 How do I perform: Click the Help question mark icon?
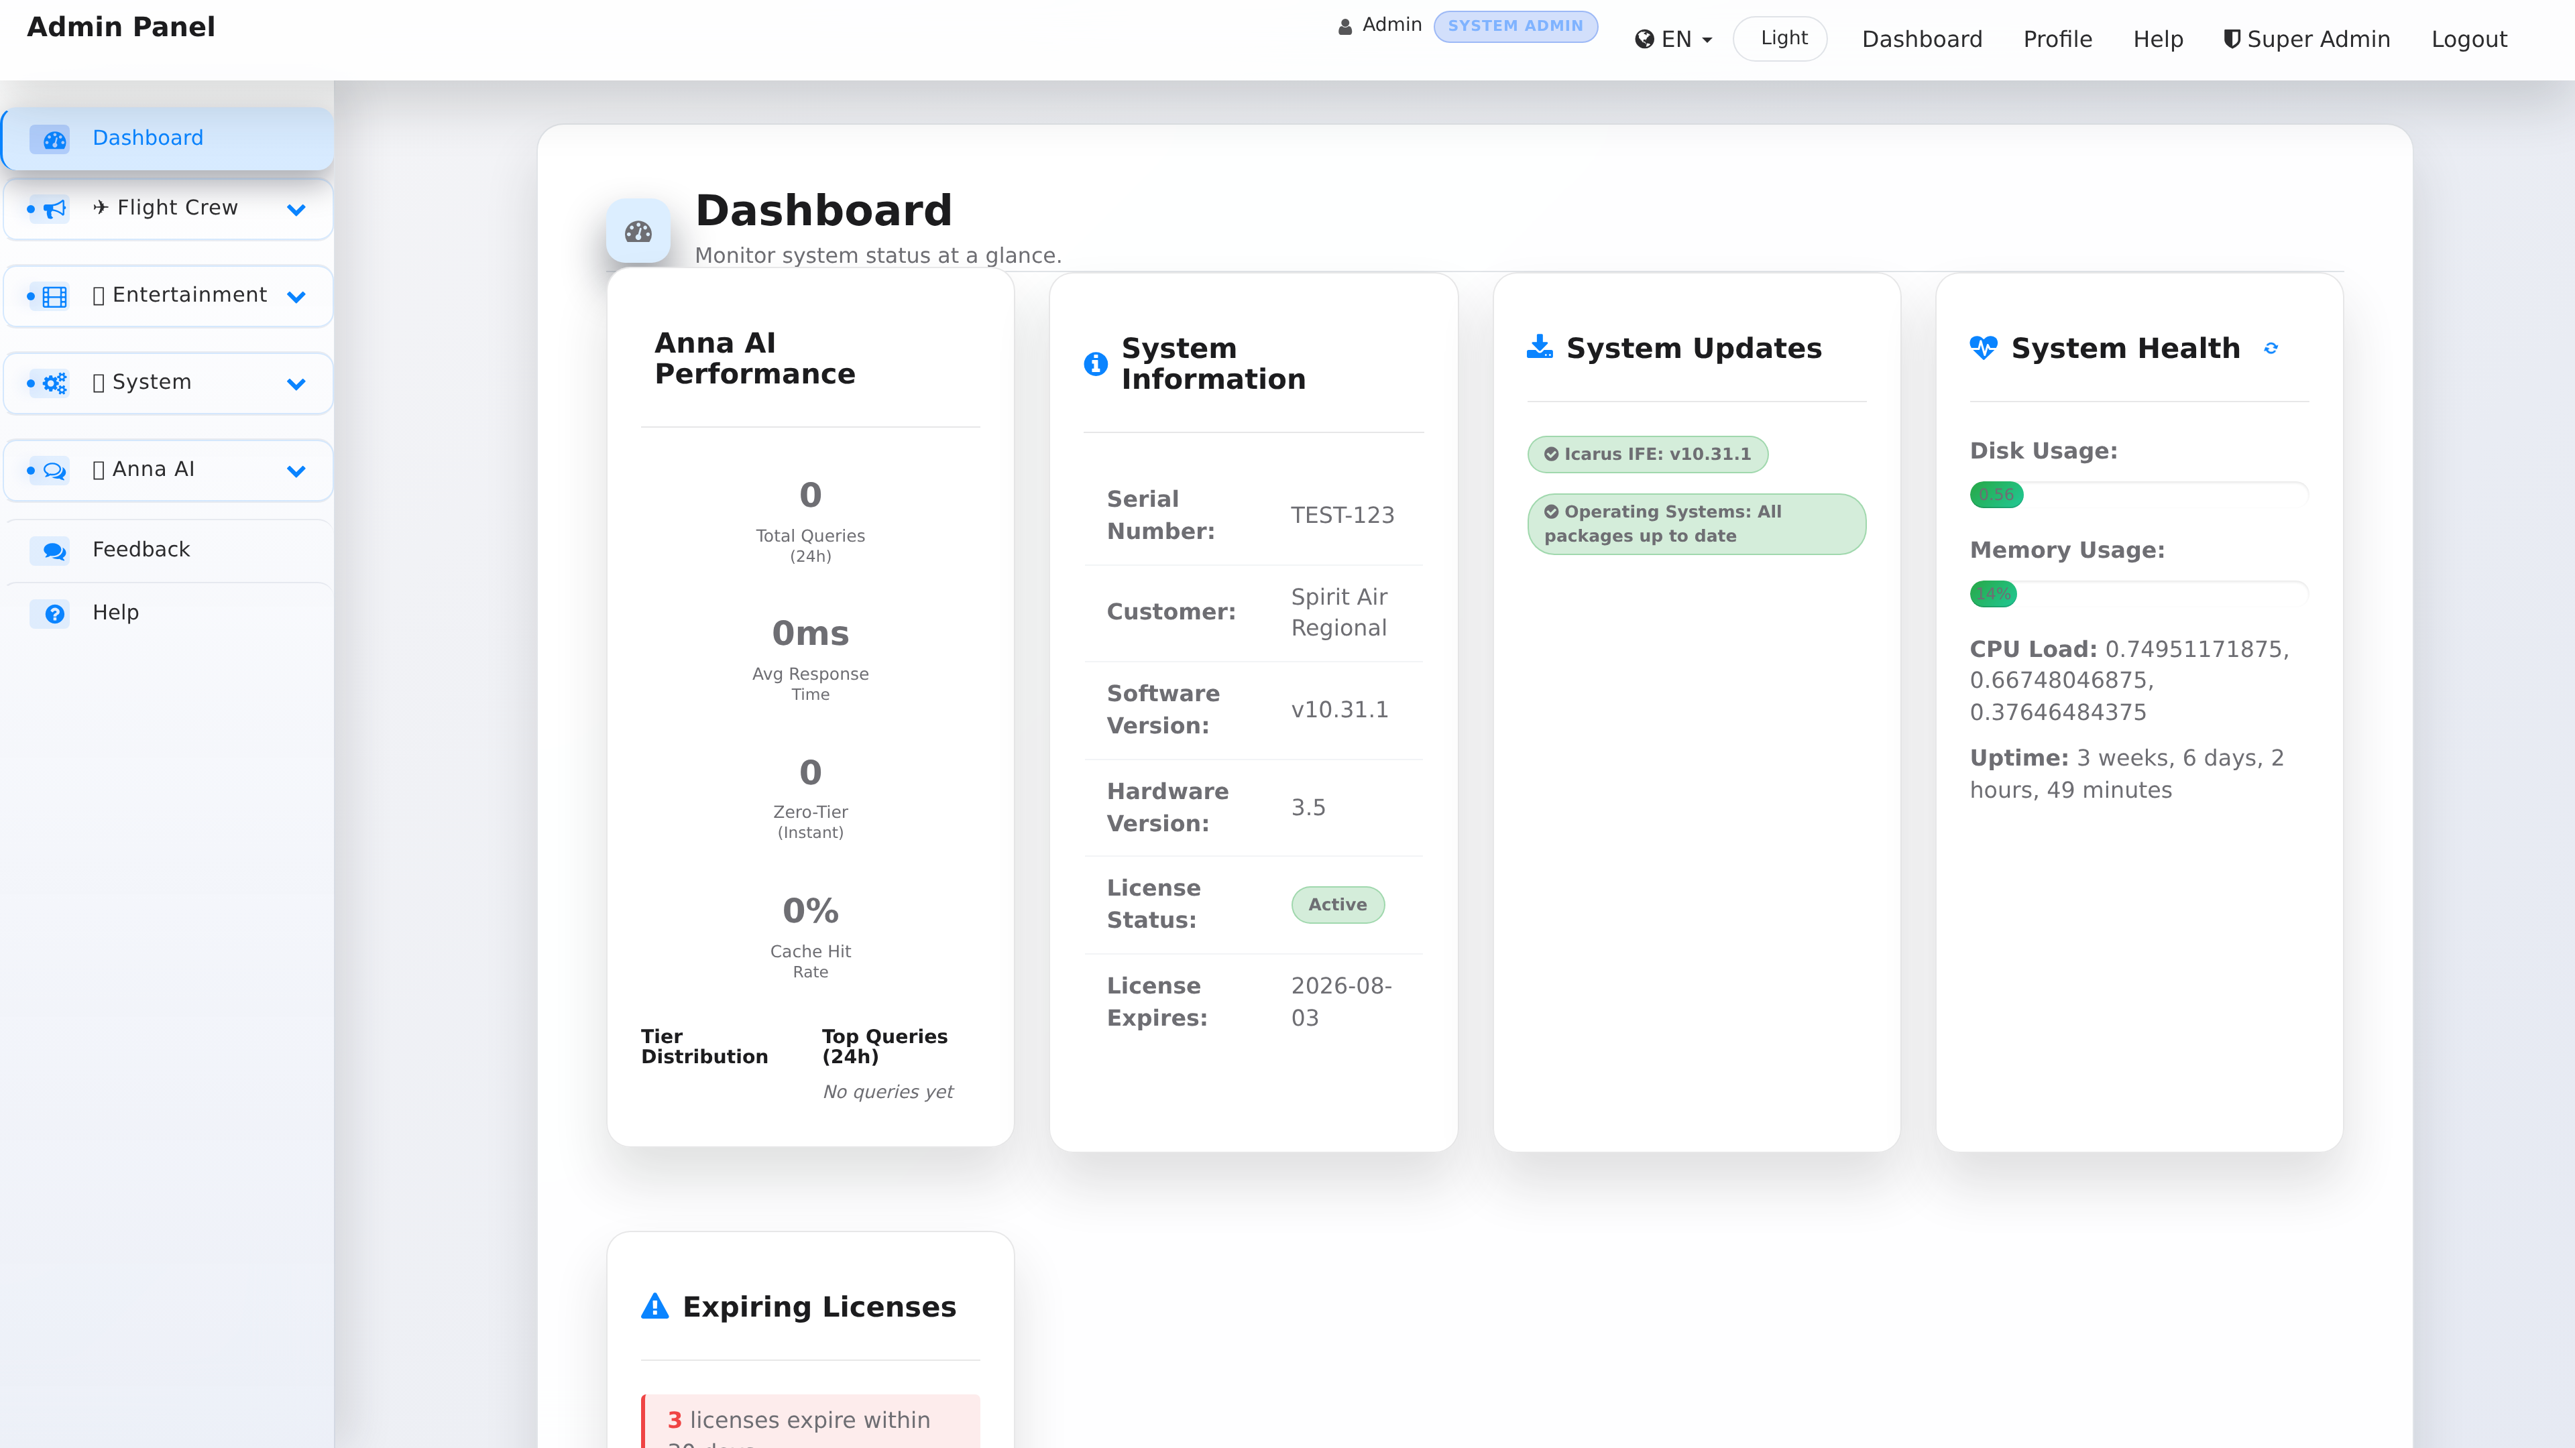[x=55, y=613]
